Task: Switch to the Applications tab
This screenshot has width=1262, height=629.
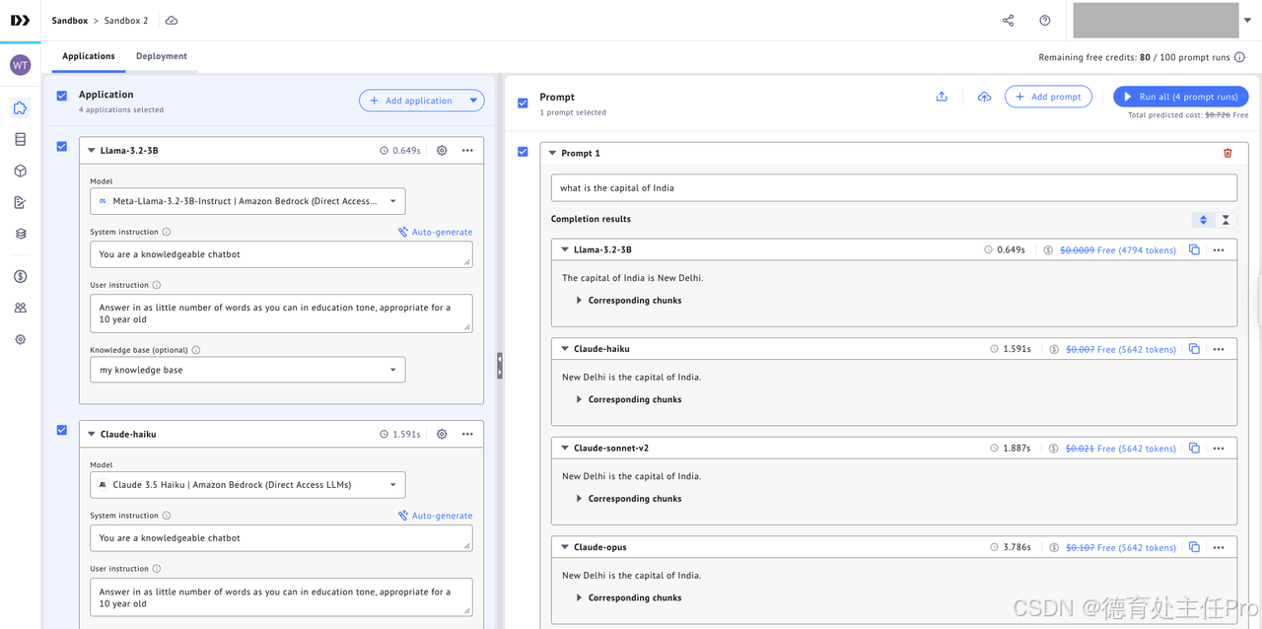Action: pos(89,56)
